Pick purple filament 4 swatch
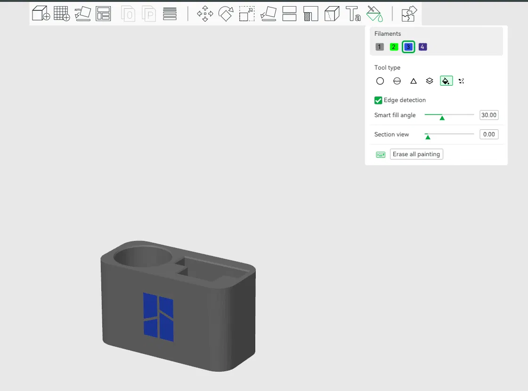 pyautogui.click(x=422, y=47)
